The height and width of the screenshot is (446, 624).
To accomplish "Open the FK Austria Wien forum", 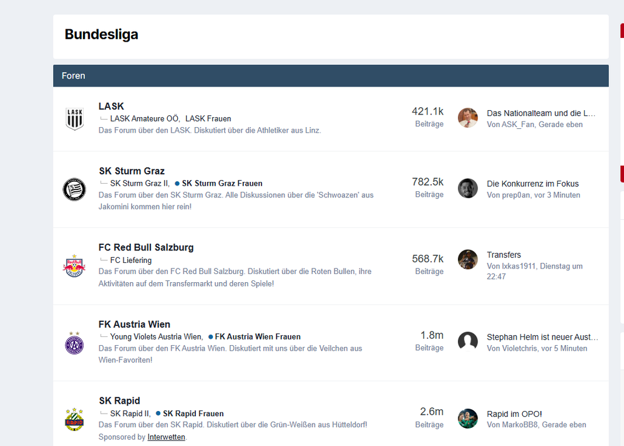I will point(135,325).
